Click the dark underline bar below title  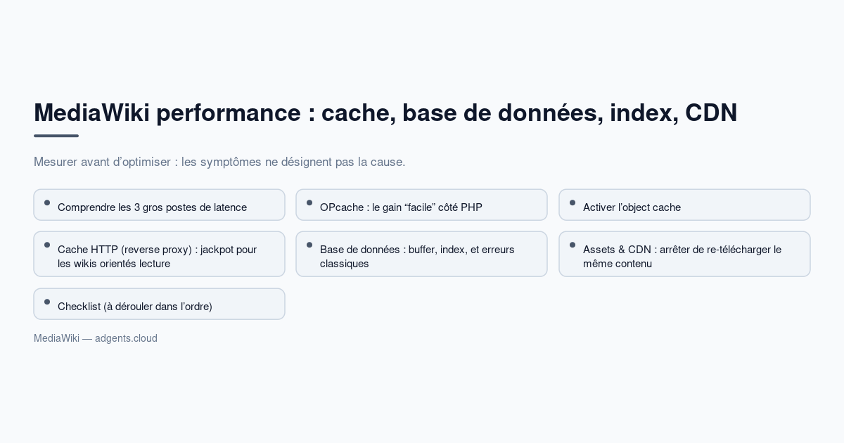(x=56, y=136)
